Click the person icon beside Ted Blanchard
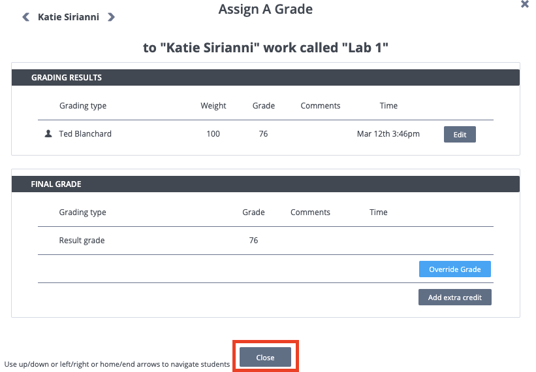 (48, 133)
